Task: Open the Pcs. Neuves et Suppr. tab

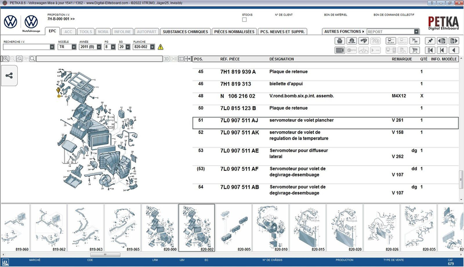Action: tap(282, 32)
